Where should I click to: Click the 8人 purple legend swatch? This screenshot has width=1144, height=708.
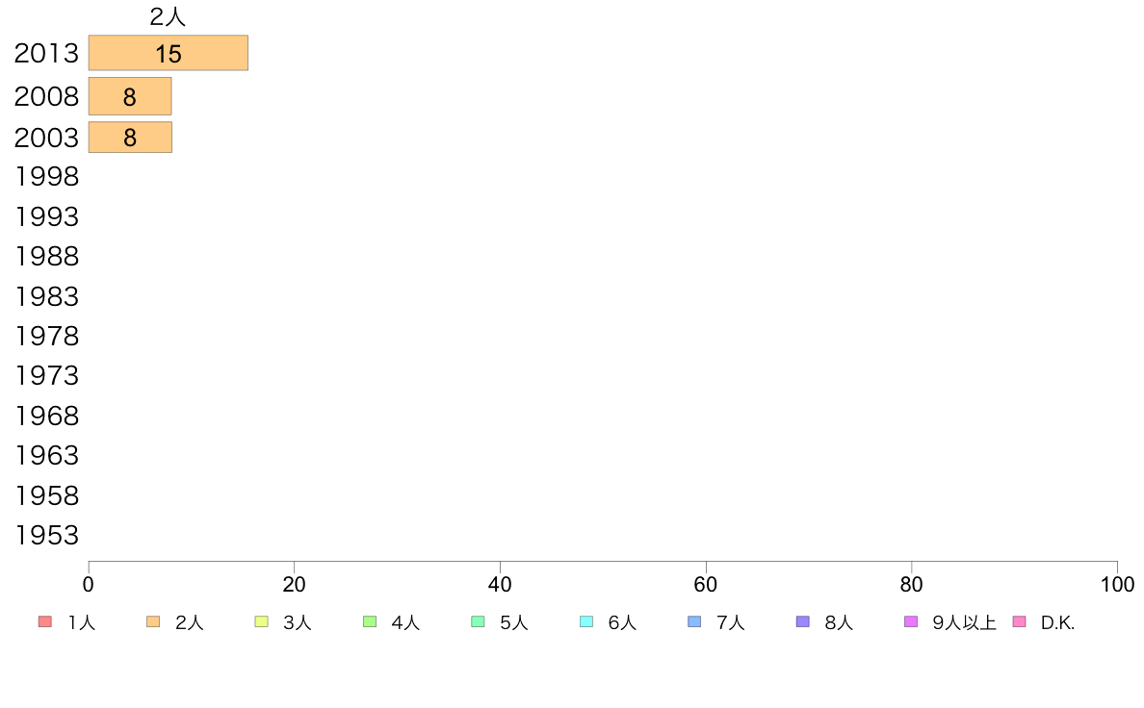coord(802,622)
